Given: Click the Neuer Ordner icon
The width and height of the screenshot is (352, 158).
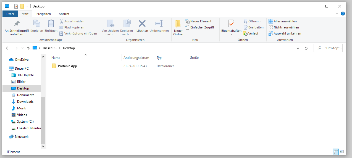Looking at the screenshot, I should pyautogui.click(x=178, y=24).
